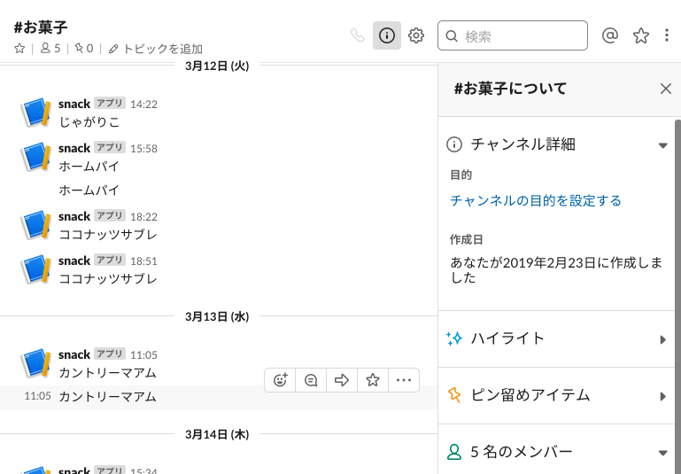Image resolution: width=681 pixels, height=474 pixels.
Task: Click the member count icon showing 5
Action: point(50,48)
